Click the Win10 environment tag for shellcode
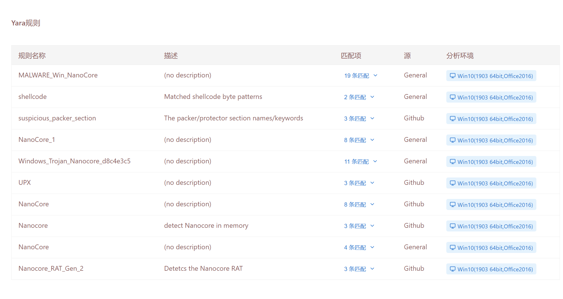563x299 pixels. (x=491, y=97)
